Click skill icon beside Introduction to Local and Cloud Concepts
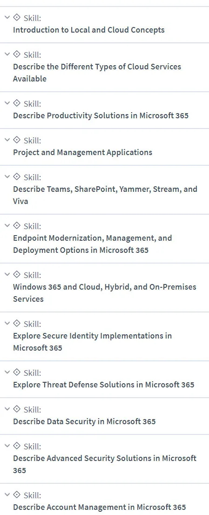 coord(17,17)
